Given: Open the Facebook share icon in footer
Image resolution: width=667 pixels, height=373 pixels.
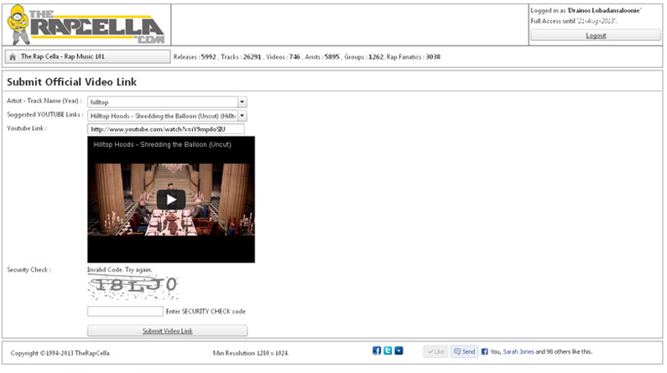Looking at the screenshot, I should click(x=377, y=350).
